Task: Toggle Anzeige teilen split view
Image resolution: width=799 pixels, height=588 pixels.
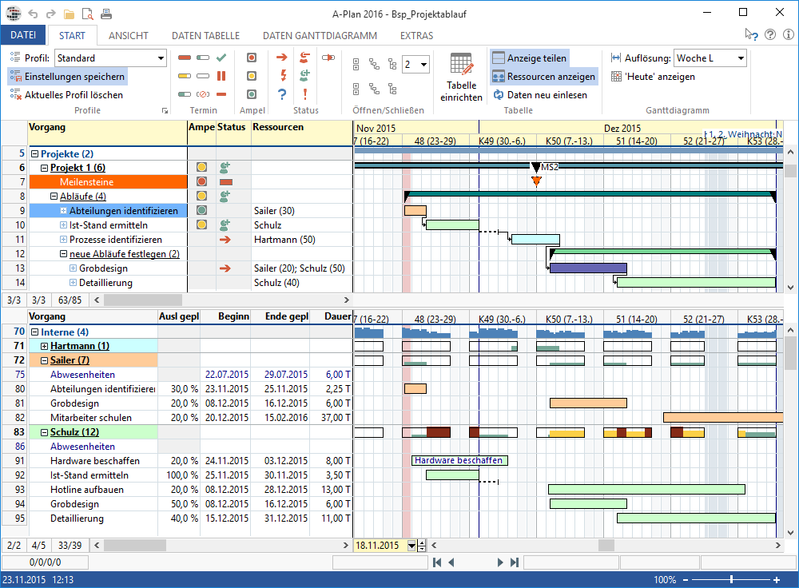Action: pyautogui.click(x=530, y=58)
